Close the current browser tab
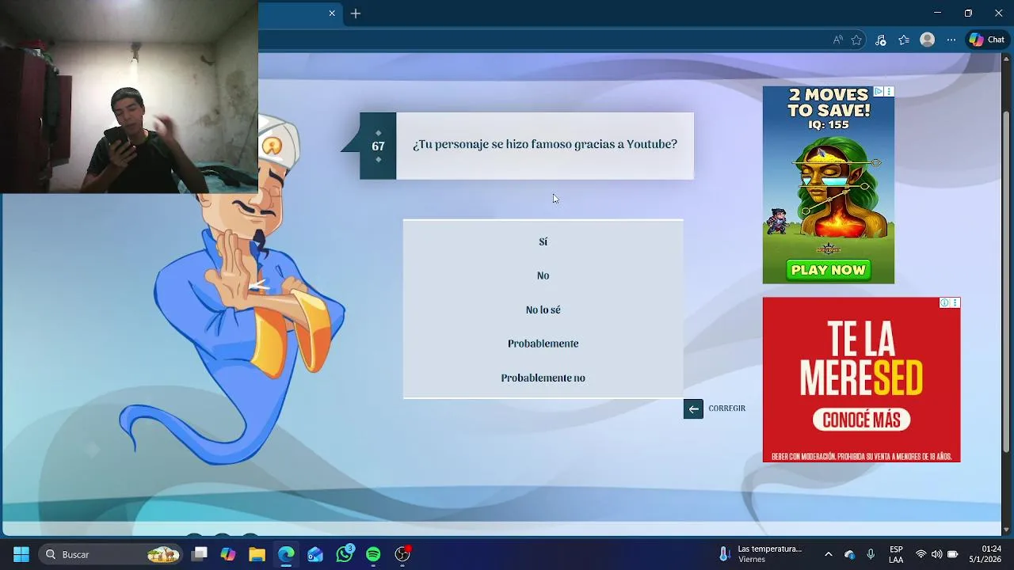 (x=332, y=13)
